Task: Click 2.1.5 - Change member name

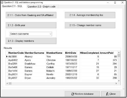Action: pyautogui.click(x=90, y=25)
